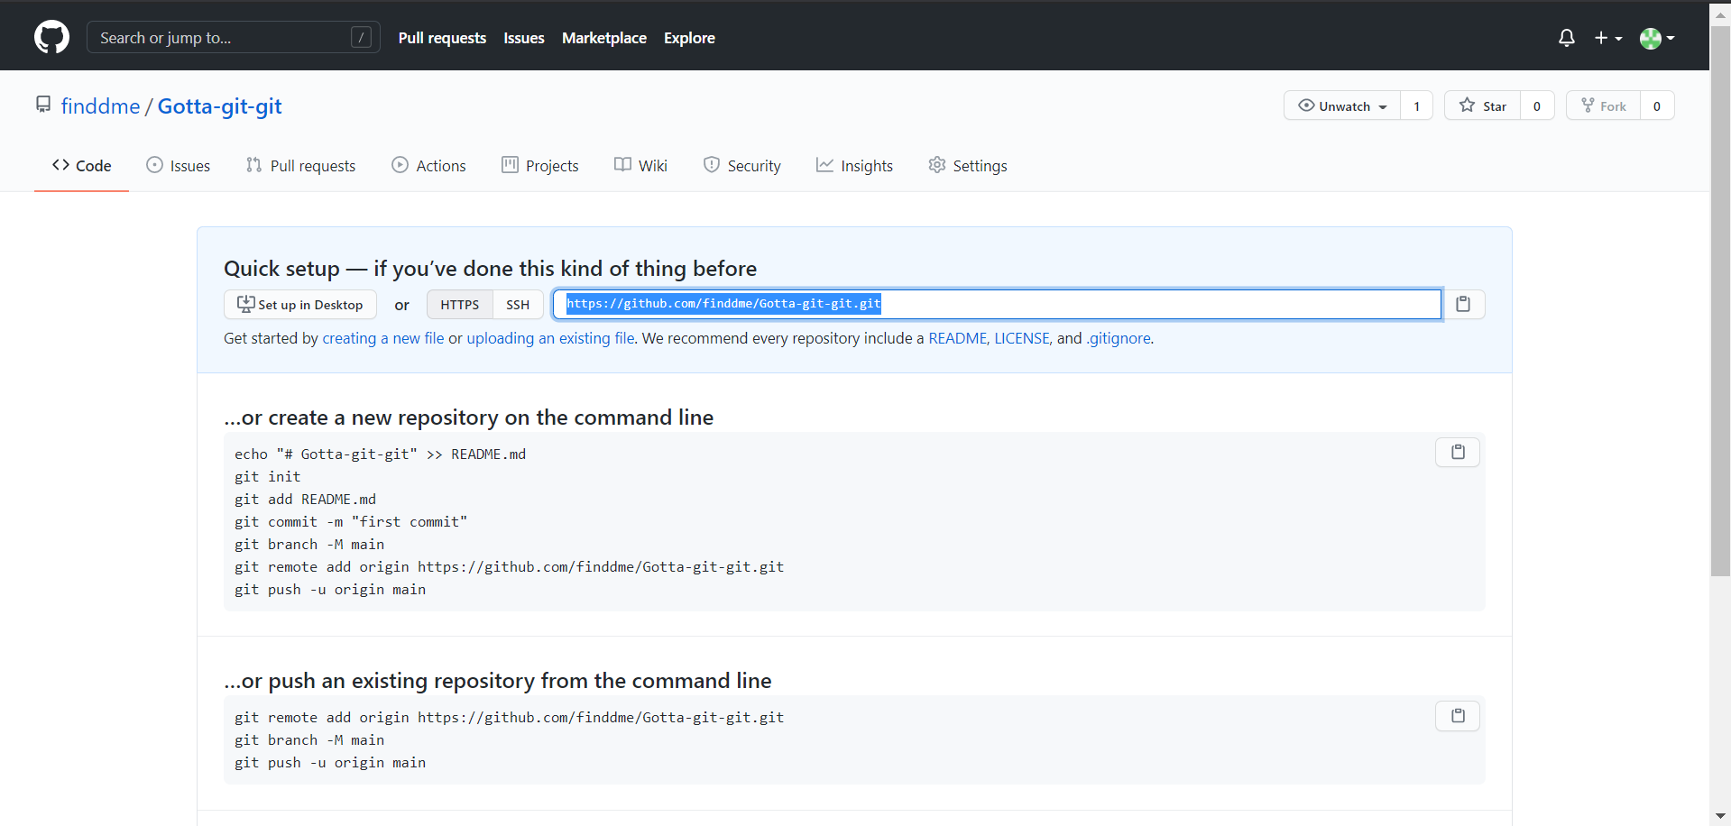Click the echo "# Gotta-git-git" line
1731x826 pixels.
(x=380, y=454)
